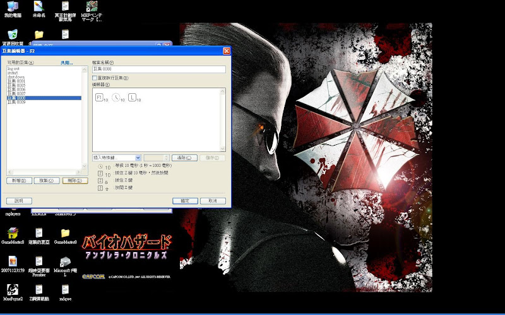The width and height of the screenshot is (505, 315).
Task: Click the macro list horizontal scrollbar right arrow
Action: click(78, 172)
